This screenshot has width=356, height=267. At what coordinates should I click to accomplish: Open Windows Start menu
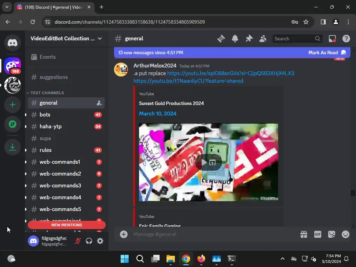124,259
